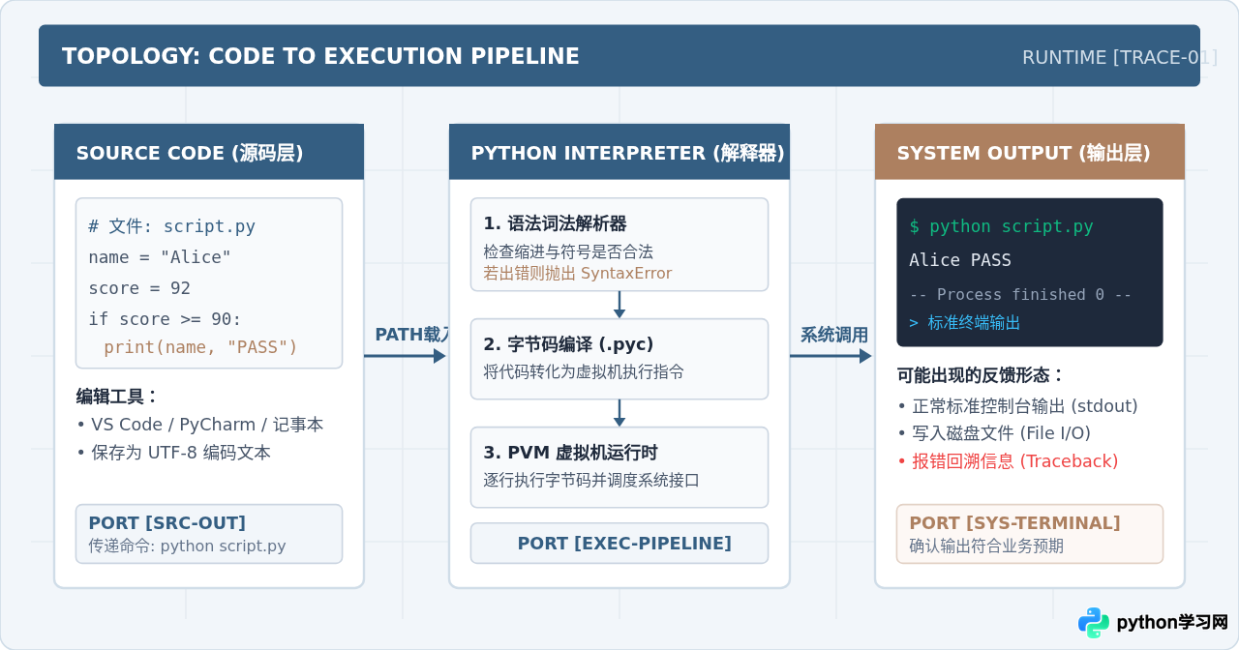Click the PORT [SRC-OUT] box title
The width and height of the screenshot is (1239, 650).
tap(166, 522)
